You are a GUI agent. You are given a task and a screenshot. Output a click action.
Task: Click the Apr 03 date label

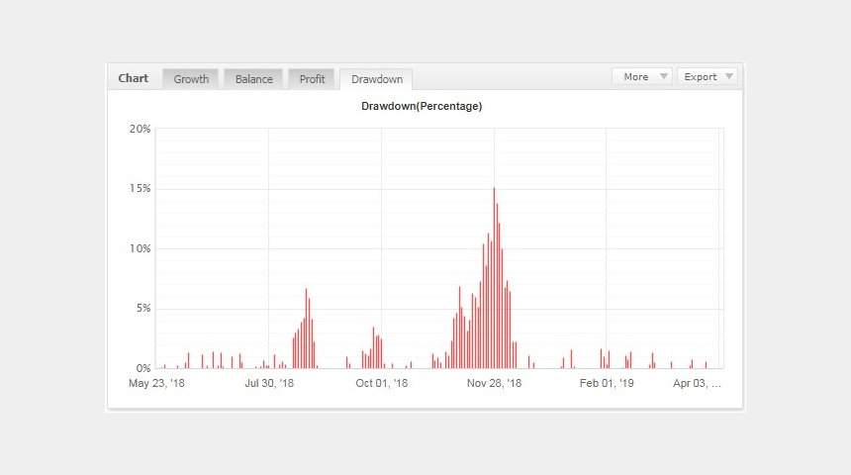tap(697, 383)
